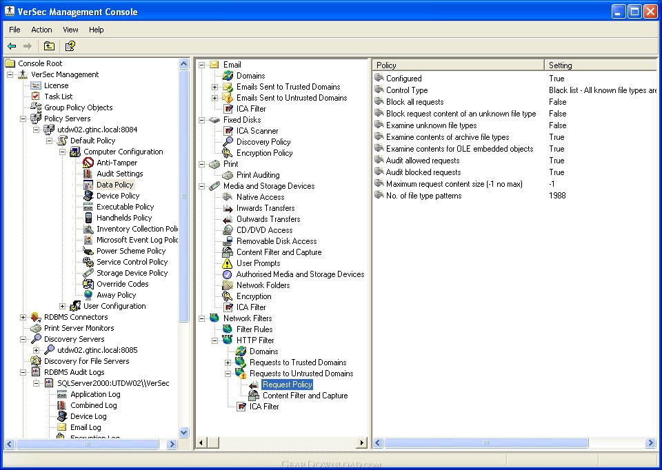Click the Encryption Policy keys icon
Viewport: 662px width, 470px height.
pyautogui.click(x=228, y=153)
